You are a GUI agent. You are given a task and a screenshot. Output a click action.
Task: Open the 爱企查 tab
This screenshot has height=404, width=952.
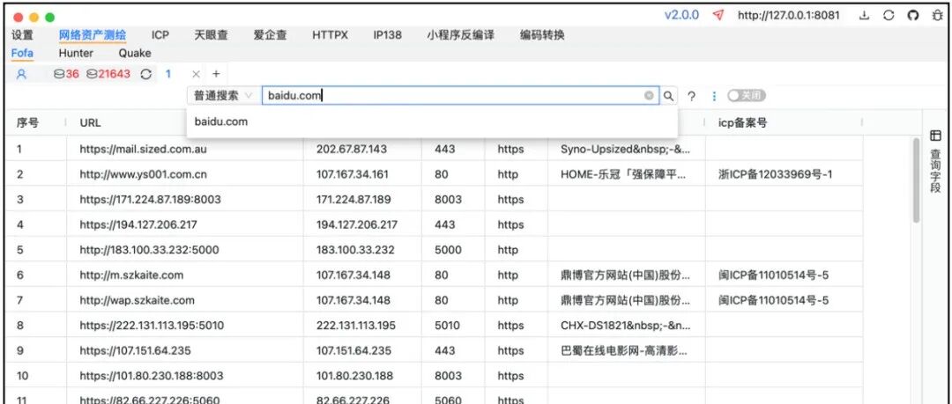[x=271, y=35]
